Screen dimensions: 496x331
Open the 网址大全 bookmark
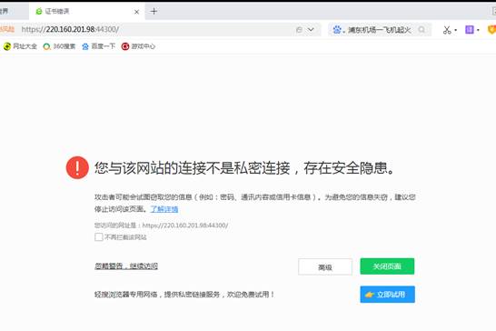coord(20,46)
